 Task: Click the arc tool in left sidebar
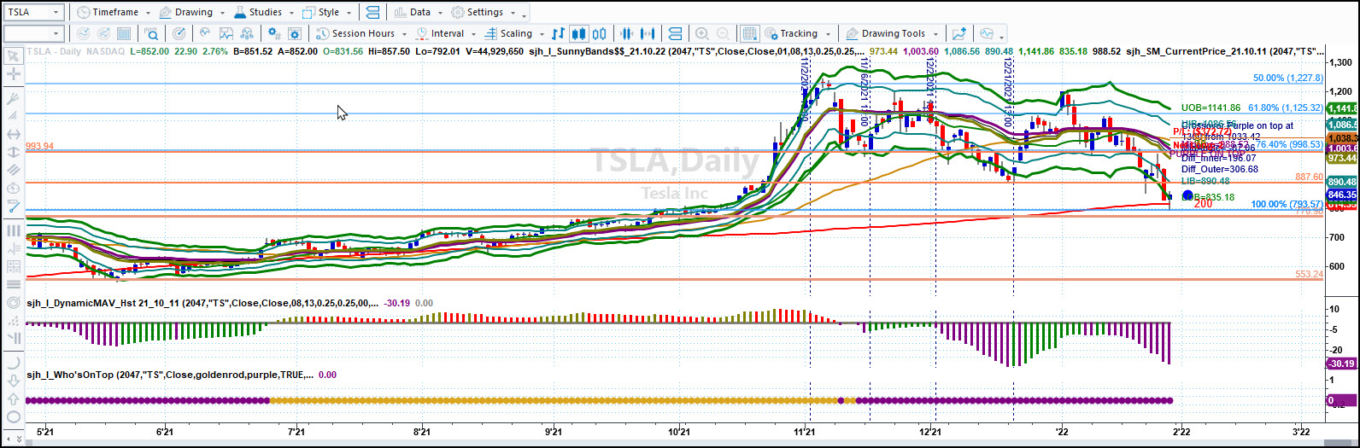[x=14, y=362]
